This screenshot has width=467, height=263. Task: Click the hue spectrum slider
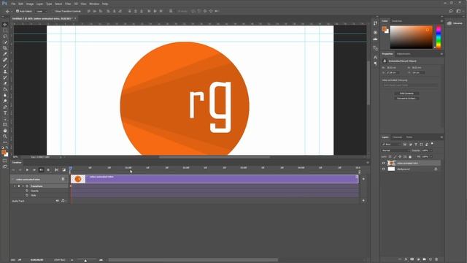point(439,37)
